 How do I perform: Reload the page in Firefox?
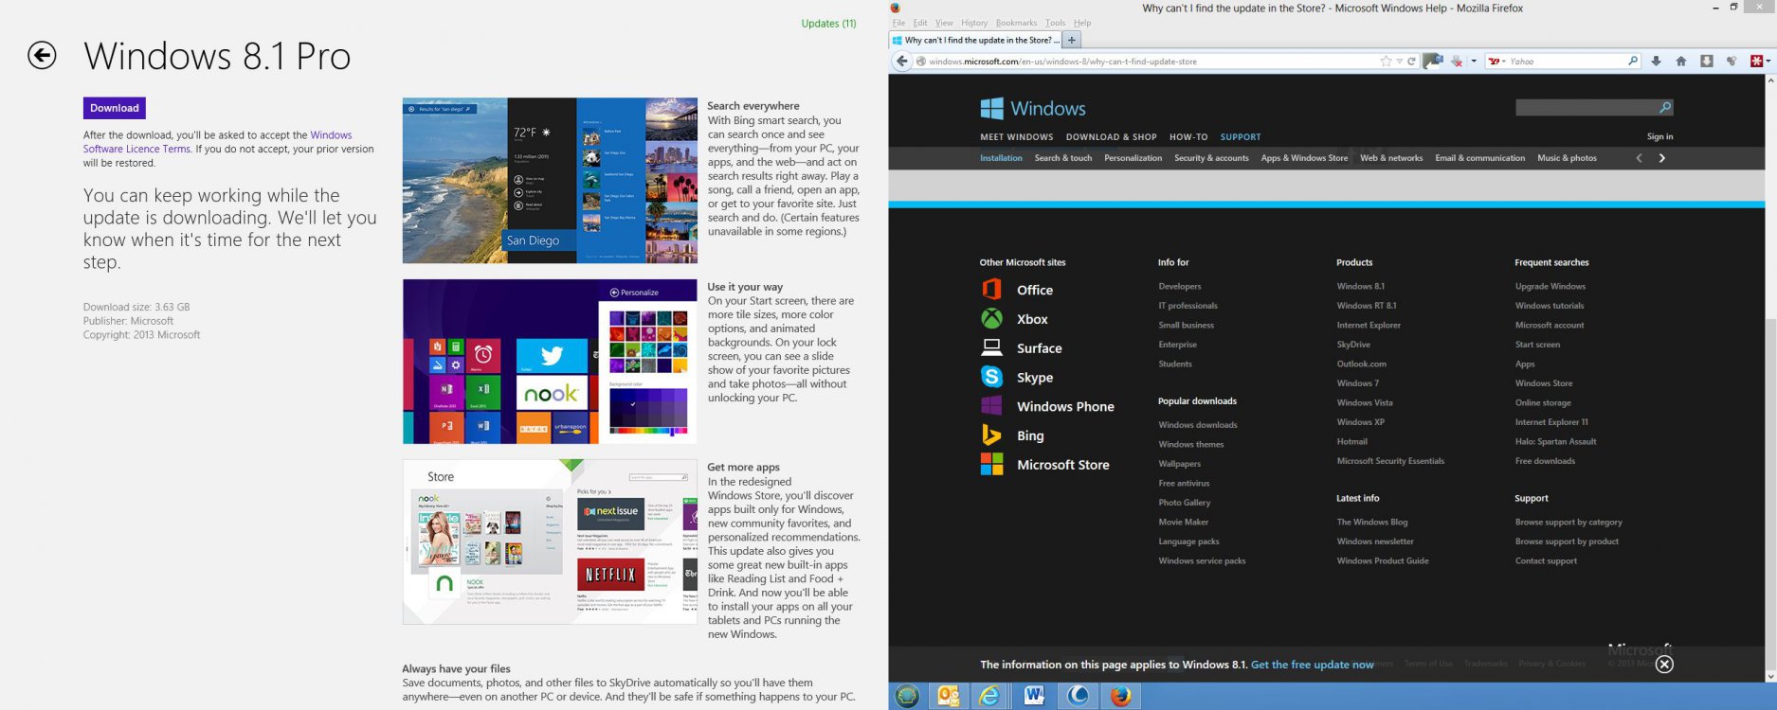tap(1411, 62)
